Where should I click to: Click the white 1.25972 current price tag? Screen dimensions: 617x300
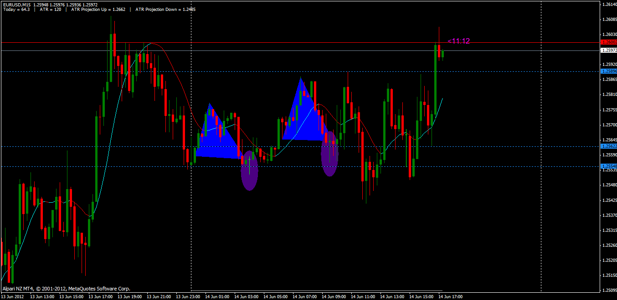pyautogui.click(x=609, y=50)
